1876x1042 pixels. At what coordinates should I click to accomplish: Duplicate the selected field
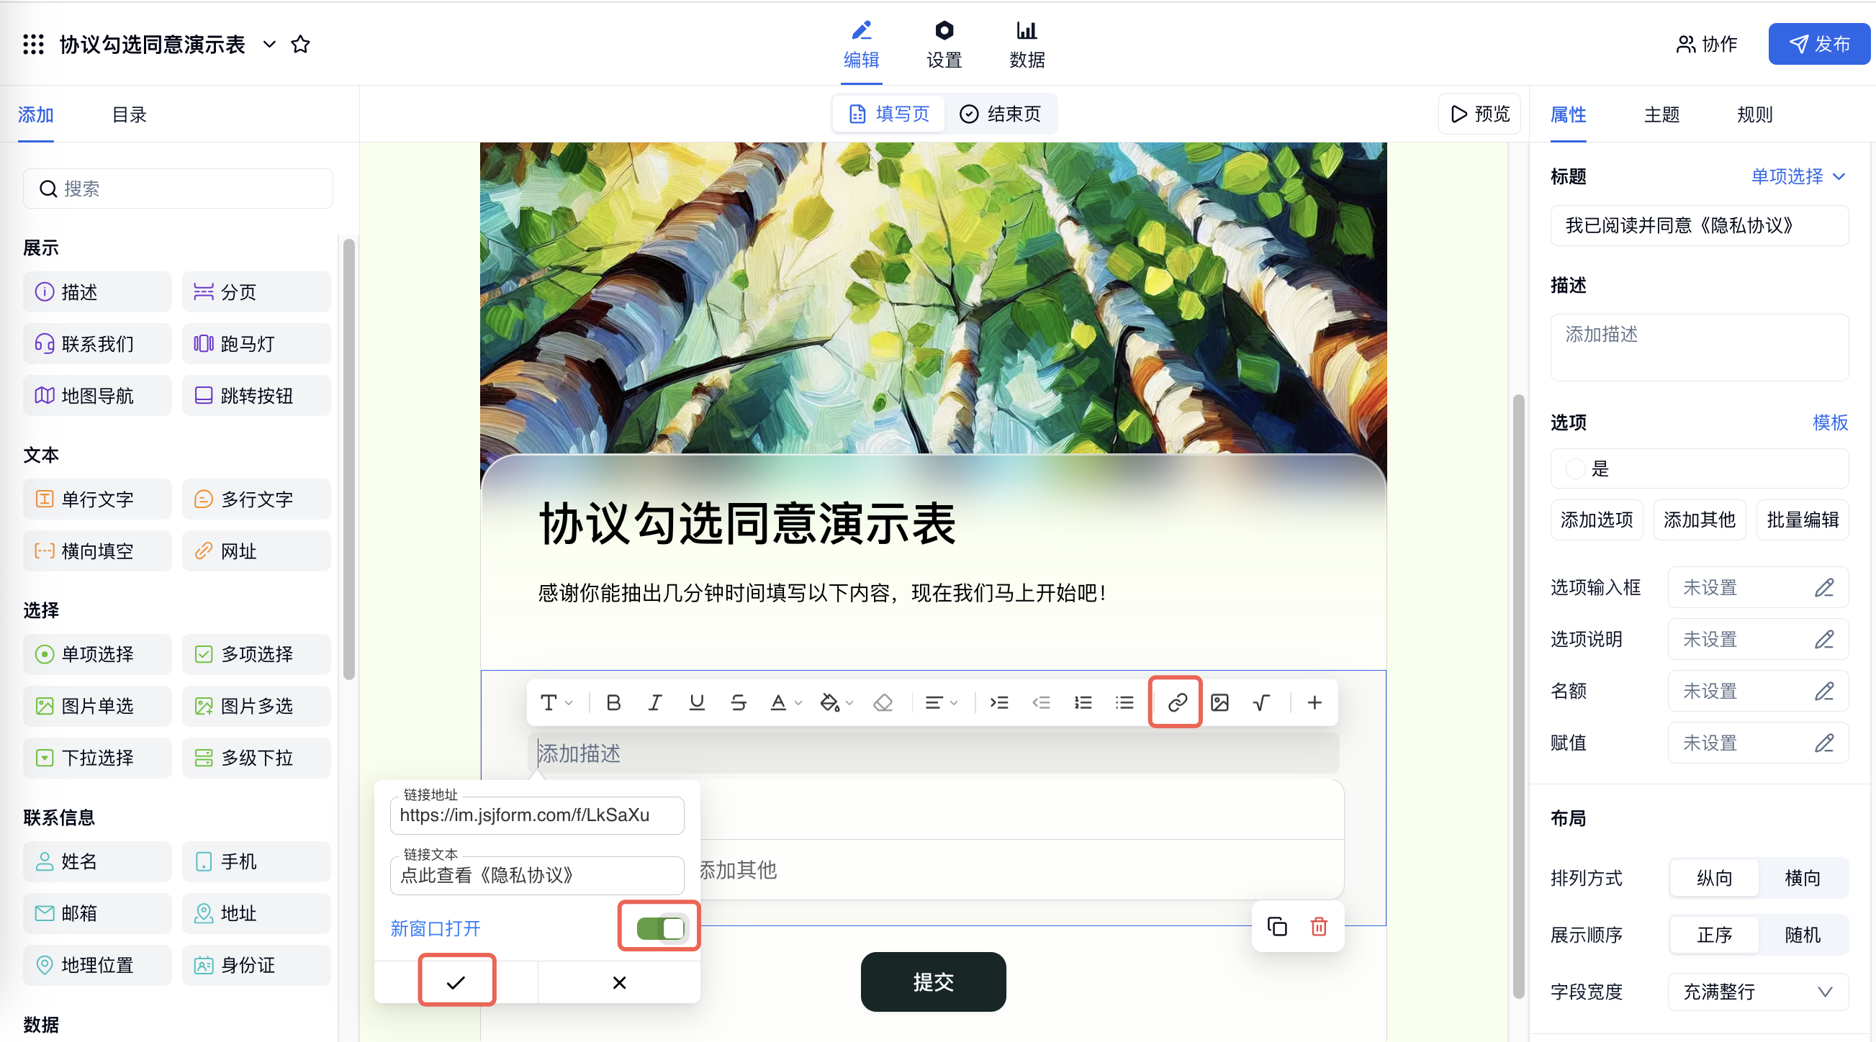(1276, 926)
